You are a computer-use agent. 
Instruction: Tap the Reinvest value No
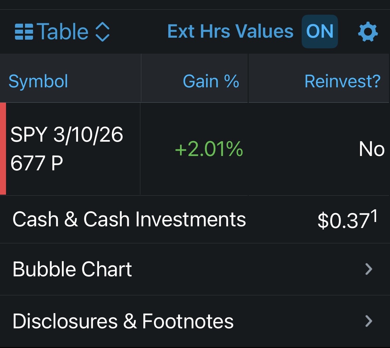pyautogui.click(x=371, y=149)
